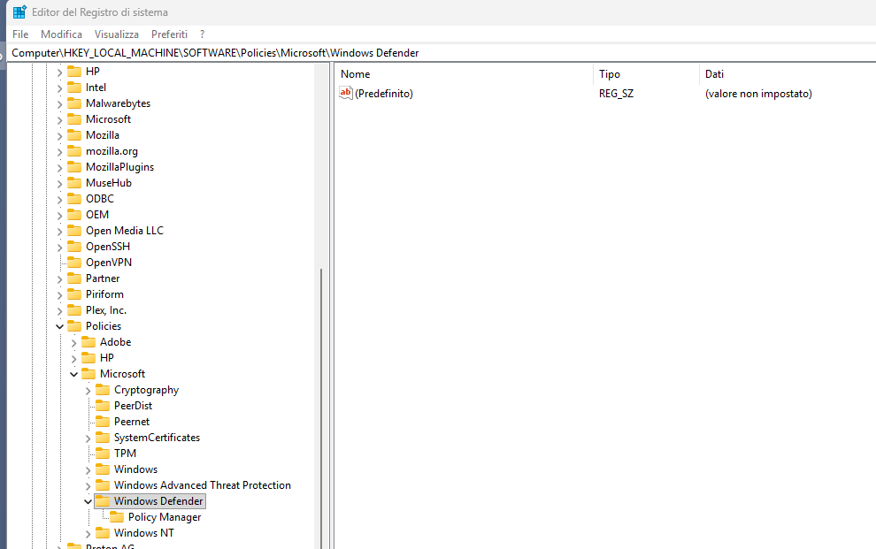Select the Policy Manager folder icon
This screenshot has width=876, height=549.
tap(117, 517)
